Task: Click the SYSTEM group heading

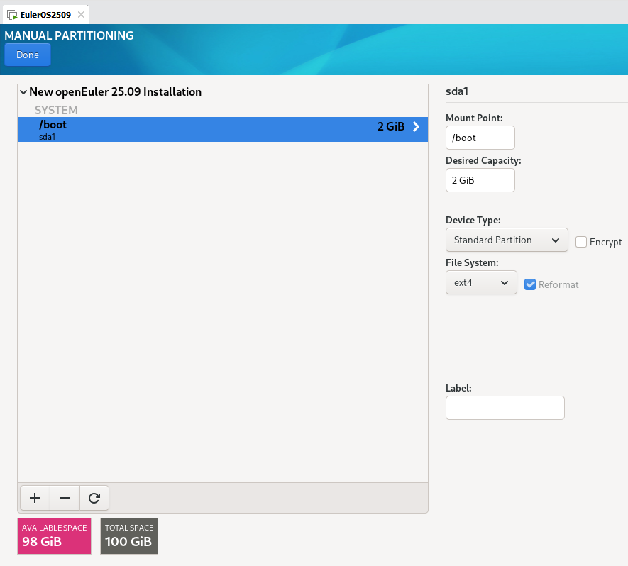Action: [x=56, y=110]
